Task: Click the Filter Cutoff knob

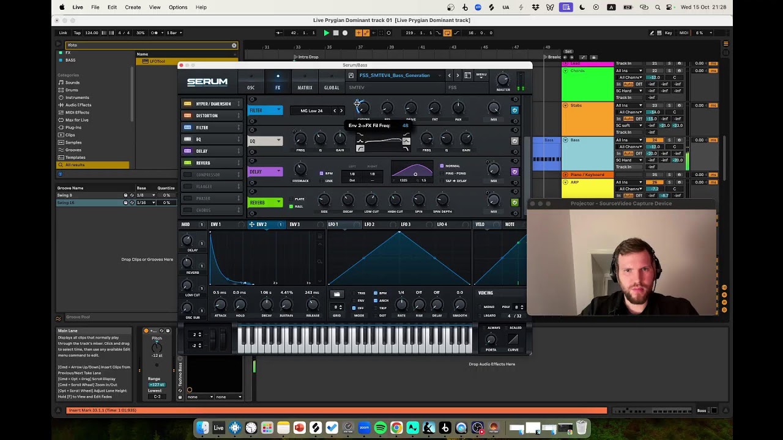Action: (x=363, y=108)
